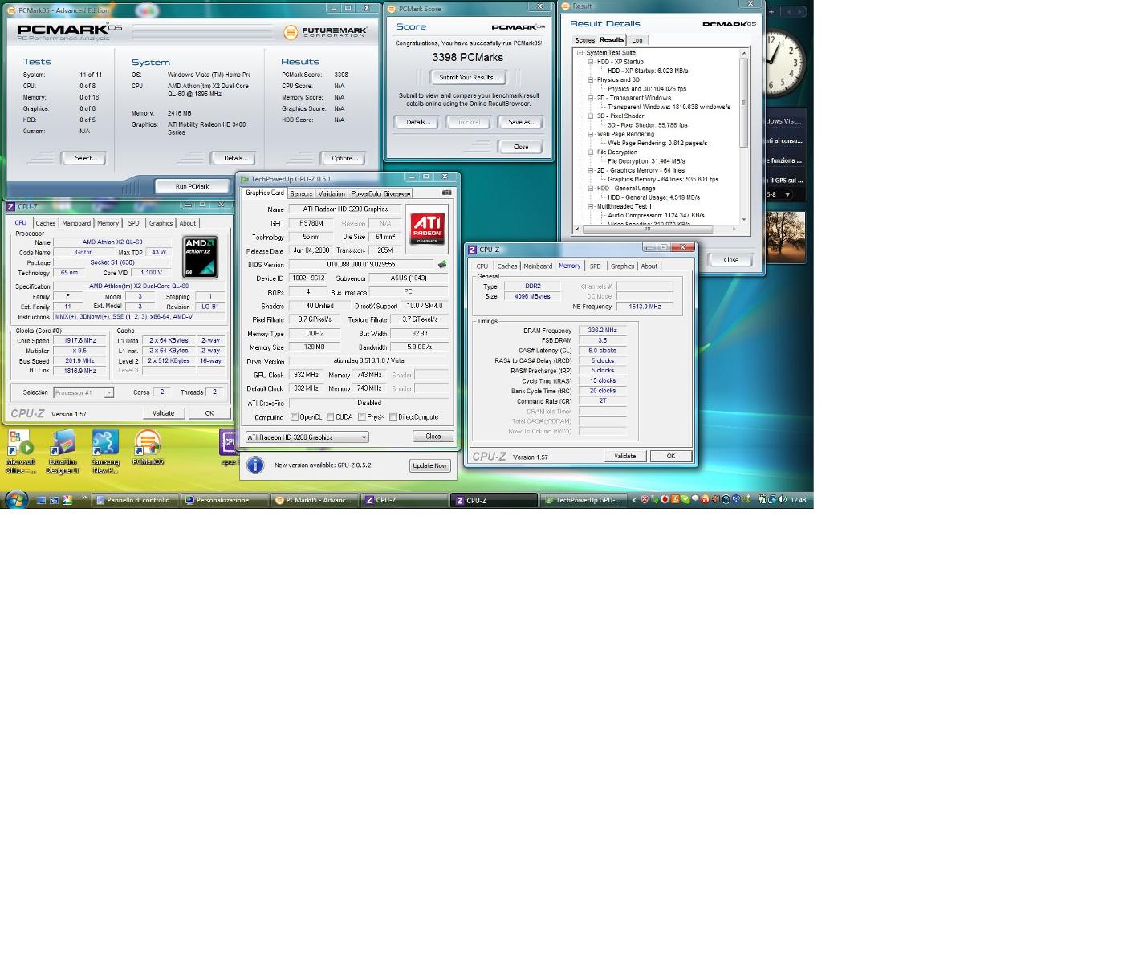Open Caches tab in left CPU-Z window
This screenshot has height=963, width=1143.
46,223
